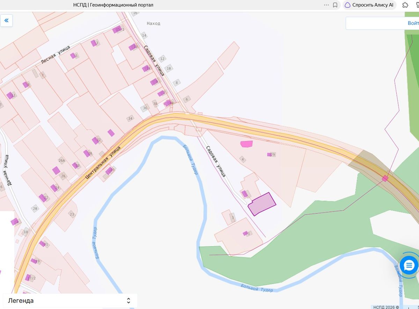Image resolution: width=419 pixels, height=309 pixels.
Task: Click house number 32 on the map
Action: [98, 140]
